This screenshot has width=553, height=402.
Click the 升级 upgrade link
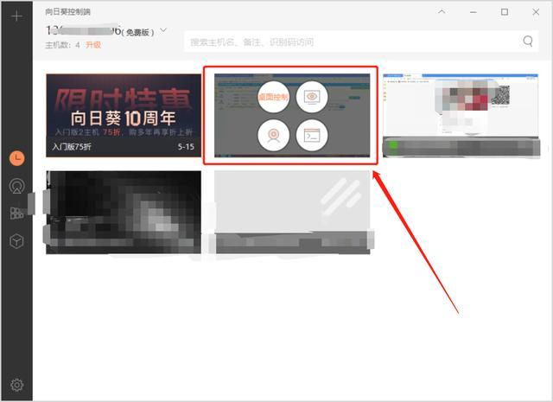[x=93, y=45]
